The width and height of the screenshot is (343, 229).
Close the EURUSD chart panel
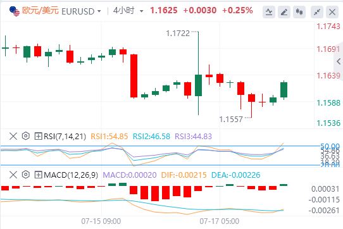click(332, 12)
